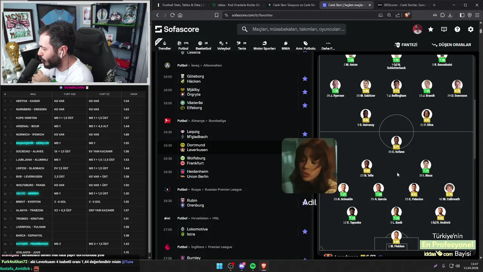Click the Sofascore search field

[291, 29]
